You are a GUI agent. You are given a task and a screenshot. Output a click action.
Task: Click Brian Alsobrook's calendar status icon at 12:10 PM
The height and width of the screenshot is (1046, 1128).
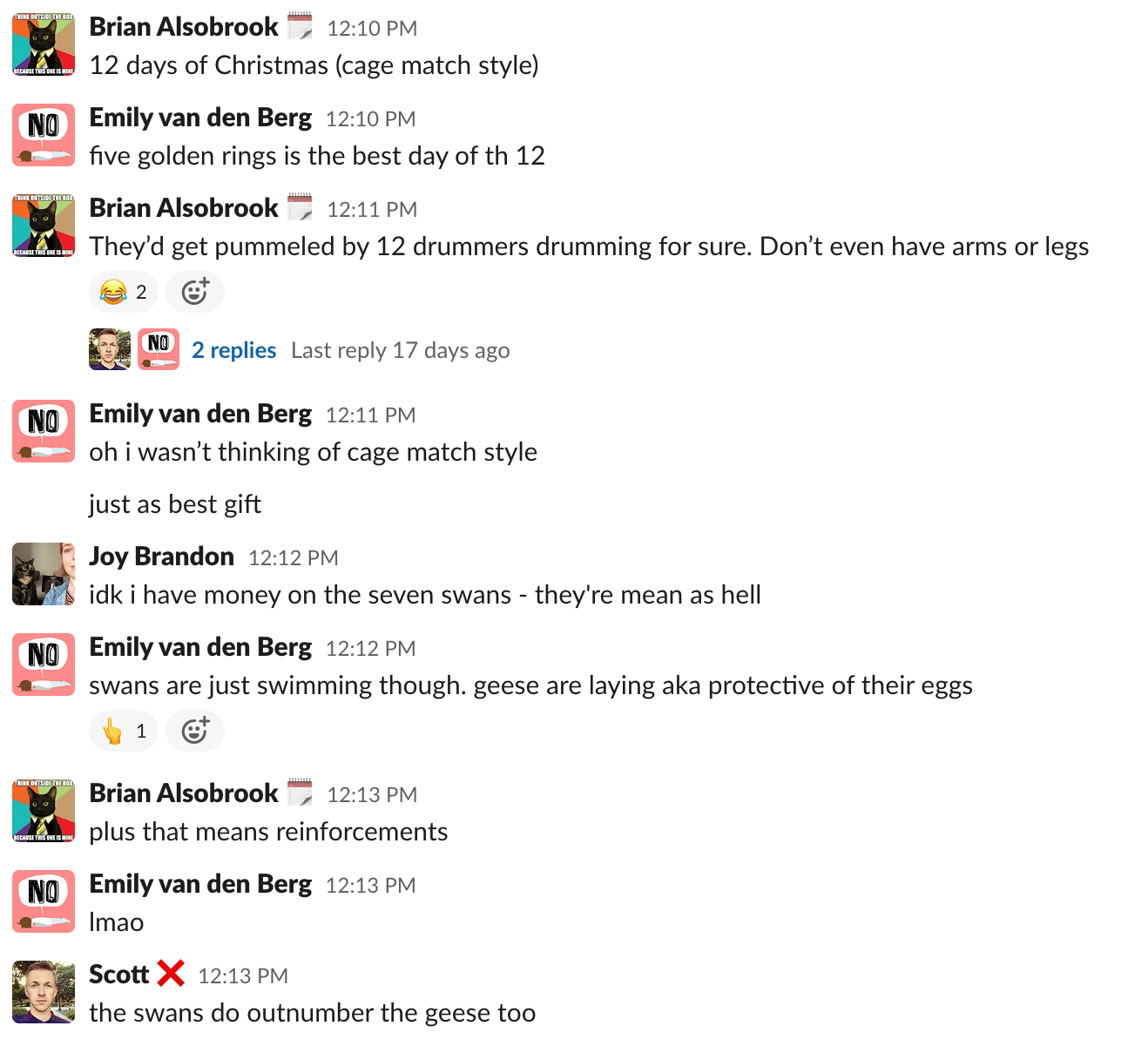point(300,27)
